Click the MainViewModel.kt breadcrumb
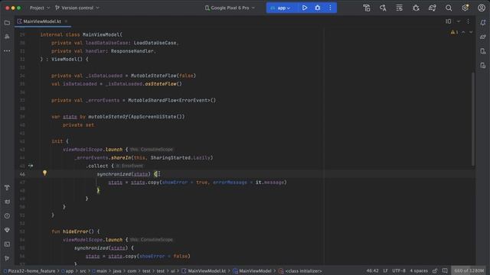490x275 pixels. [x=204, y=271]
